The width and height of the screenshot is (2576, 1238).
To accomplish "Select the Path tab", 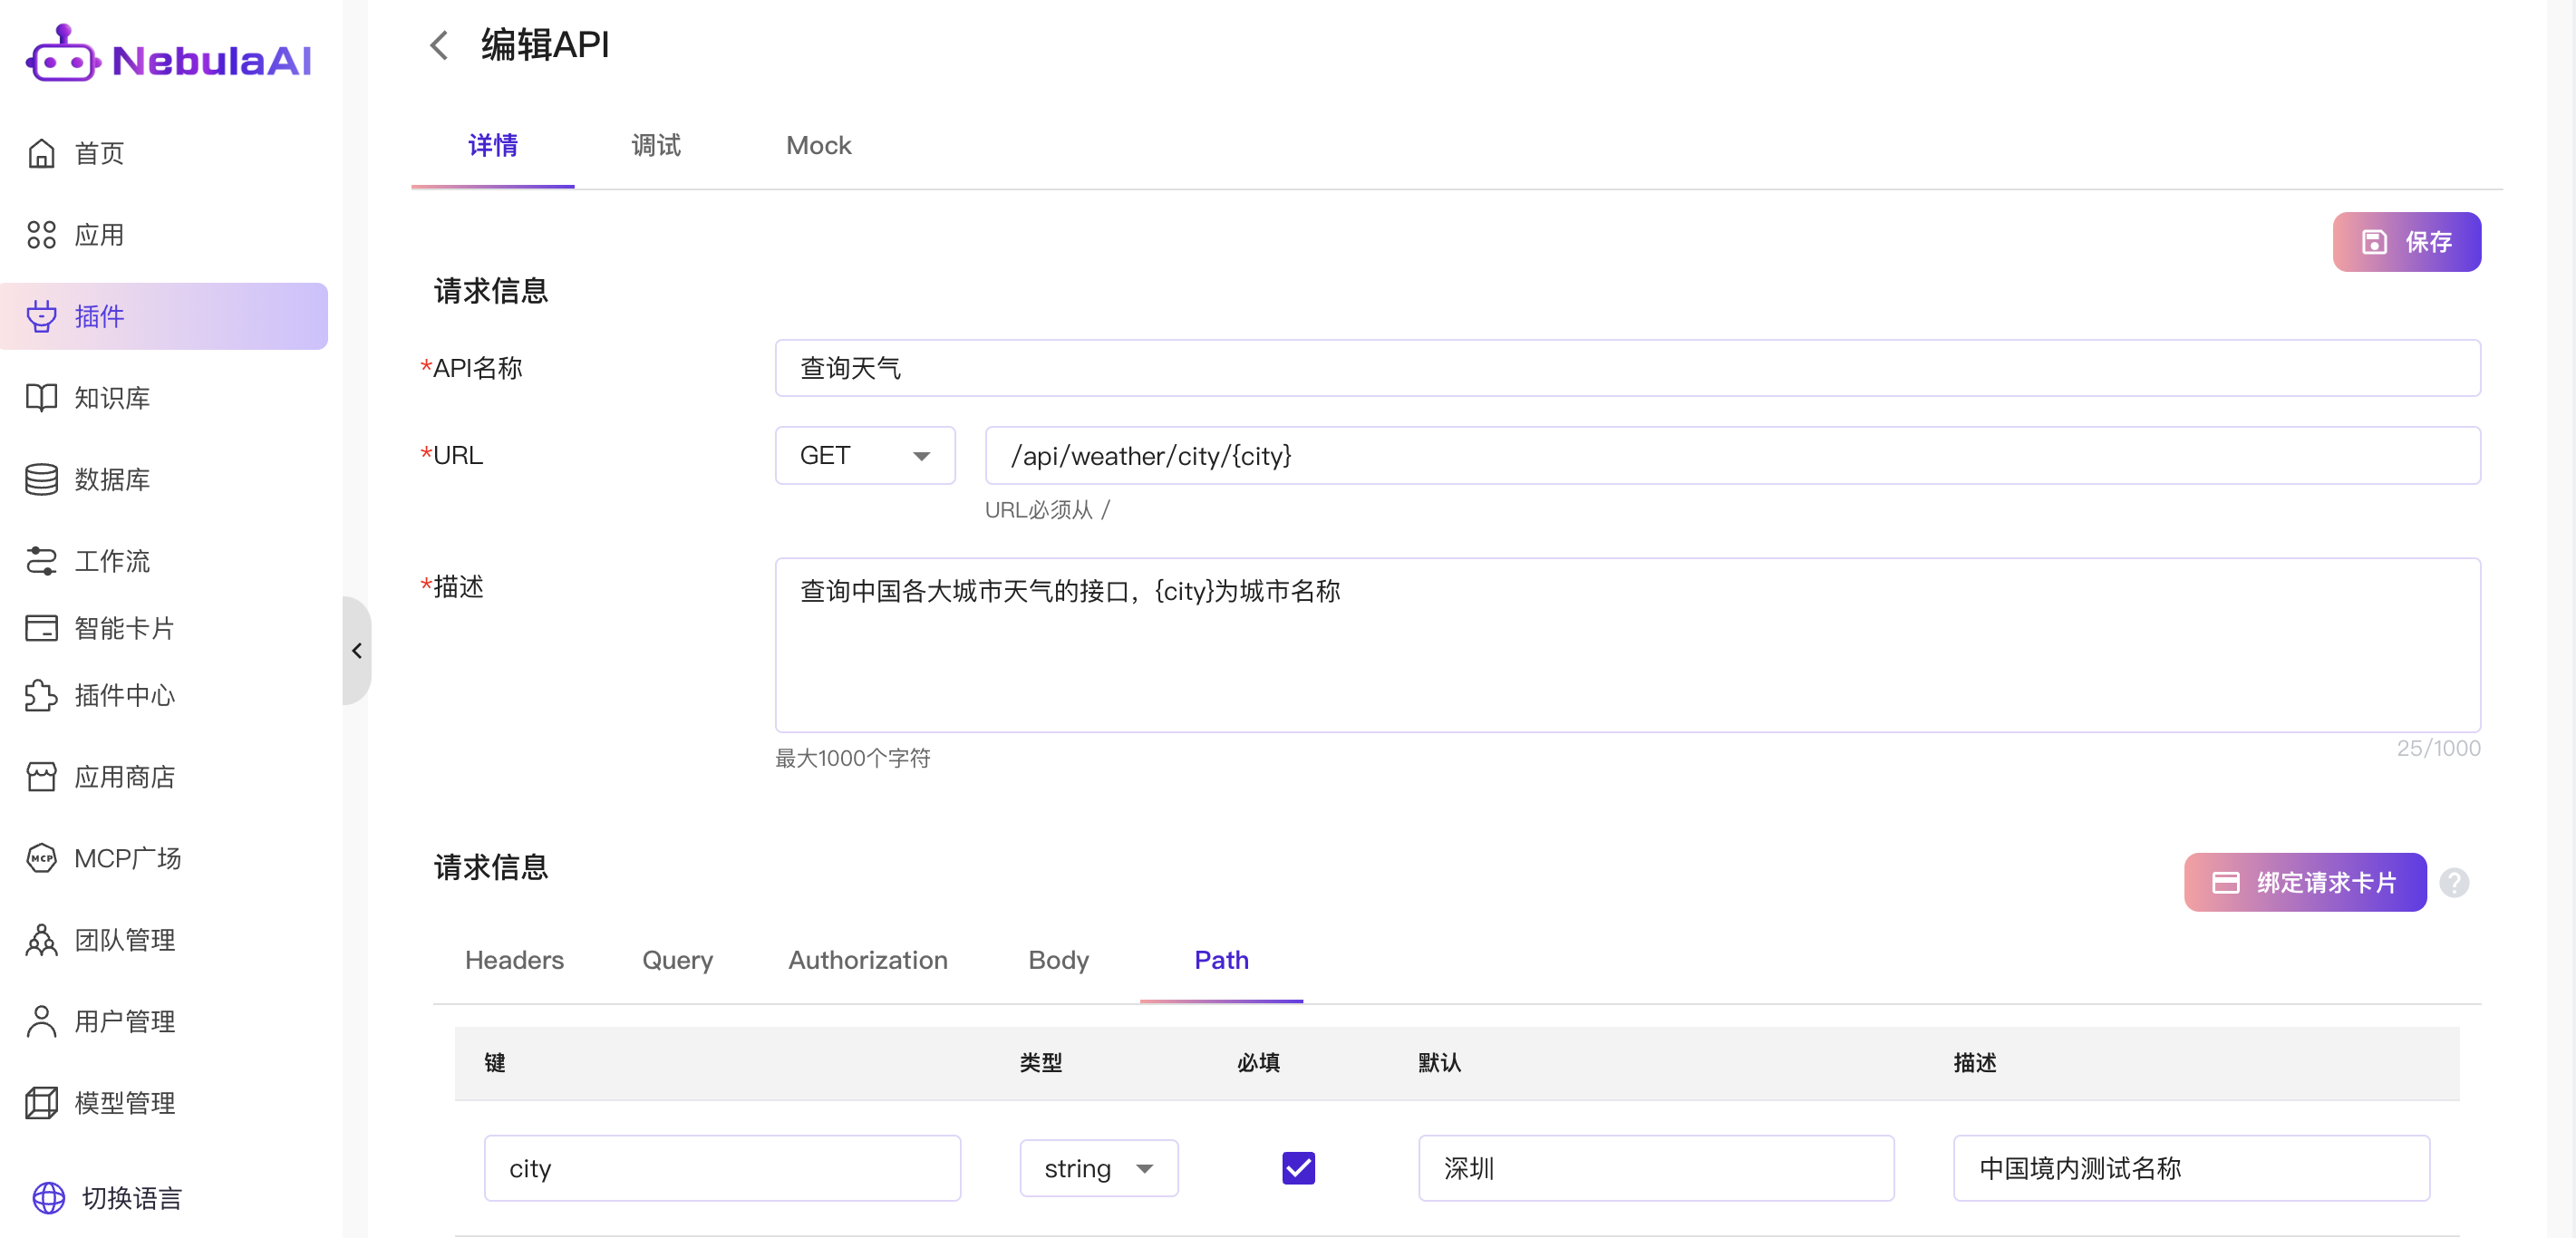I will (1221, 960).
